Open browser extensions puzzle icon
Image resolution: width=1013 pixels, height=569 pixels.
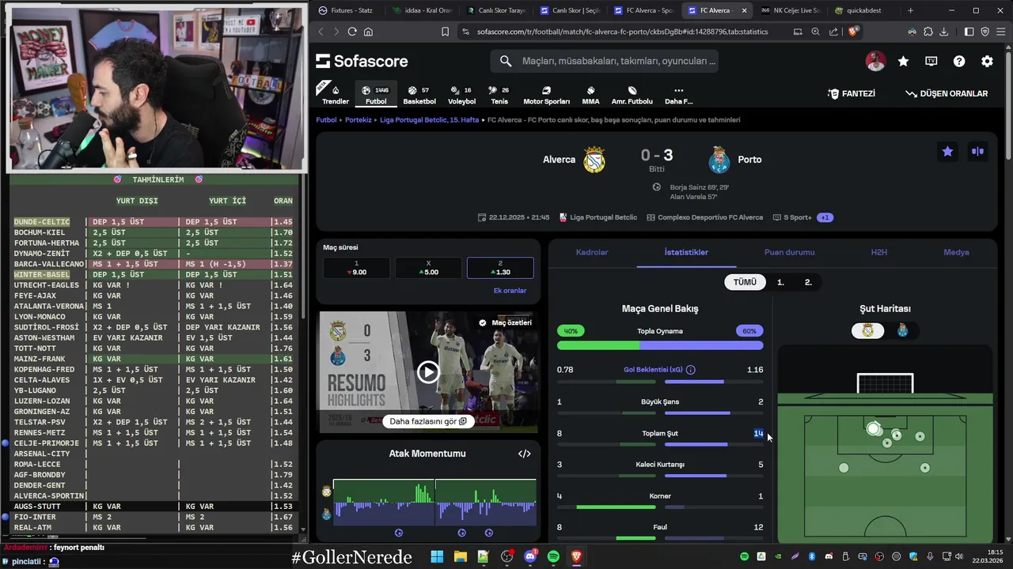pyautogui.click(x=928, y=32)
